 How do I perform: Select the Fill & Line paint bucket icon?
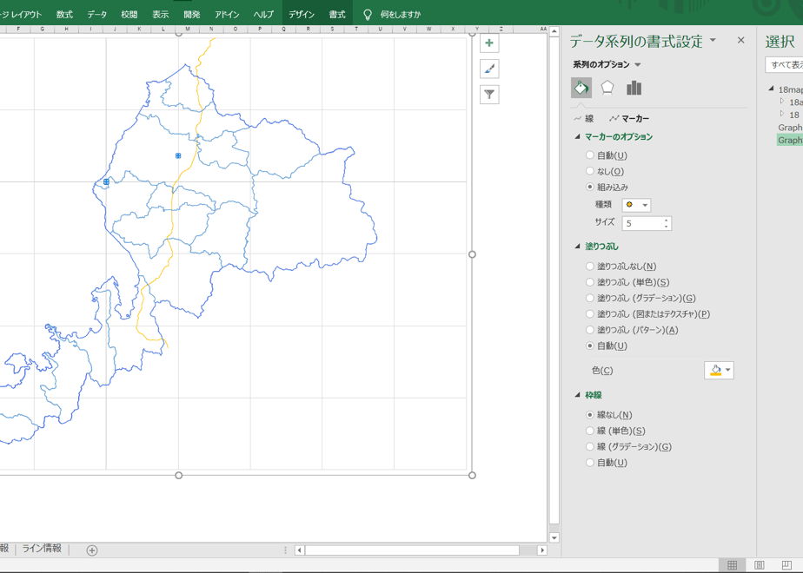click(x=581, y=88)
